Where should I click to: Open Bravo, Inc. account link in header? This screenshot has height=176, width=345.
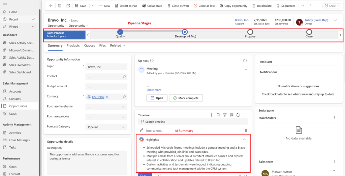click(x=242, y=20)
